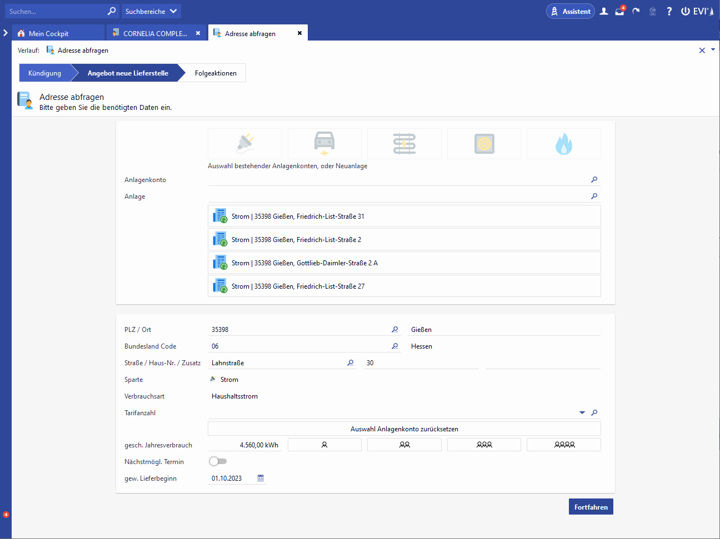Switch to the Mein Cockpit tab
The height and width of the screenshot is (539, 720).
coord(49,33)
